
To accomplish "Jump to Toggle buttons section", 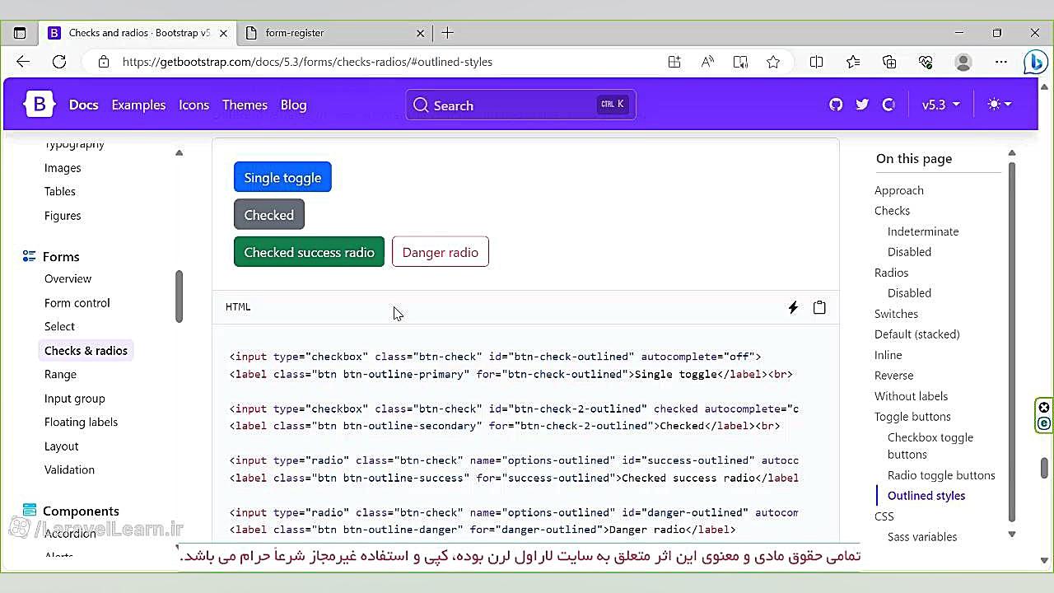I will tap(912, 417).
